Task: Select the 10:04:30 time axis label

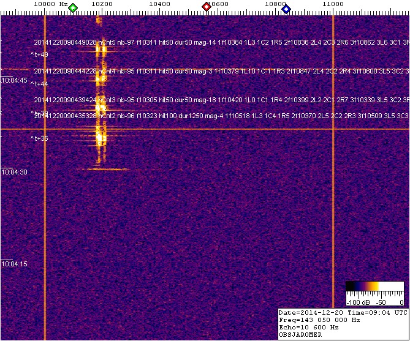Action: [14, 173]
